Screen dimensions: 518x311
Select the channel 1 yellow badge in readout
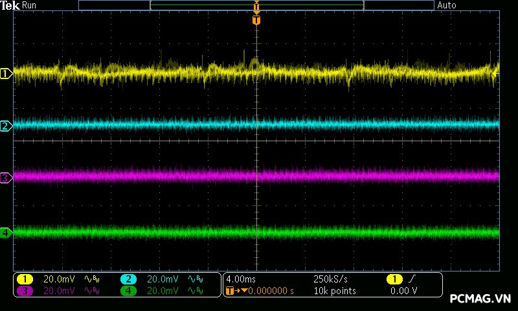[25, 279]
